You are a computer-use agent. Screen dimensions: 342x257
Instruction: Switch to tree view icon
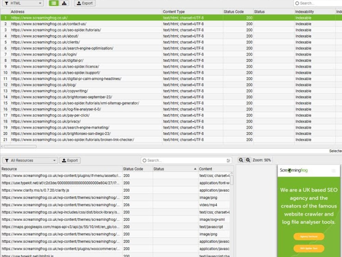(x=64, y=3)
